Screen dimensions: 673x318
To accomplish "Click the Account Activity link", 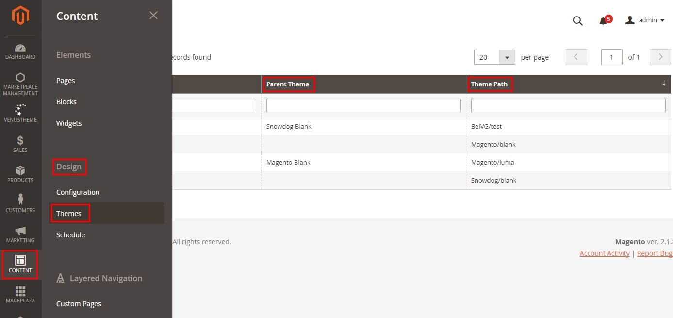I will [605, 253].
